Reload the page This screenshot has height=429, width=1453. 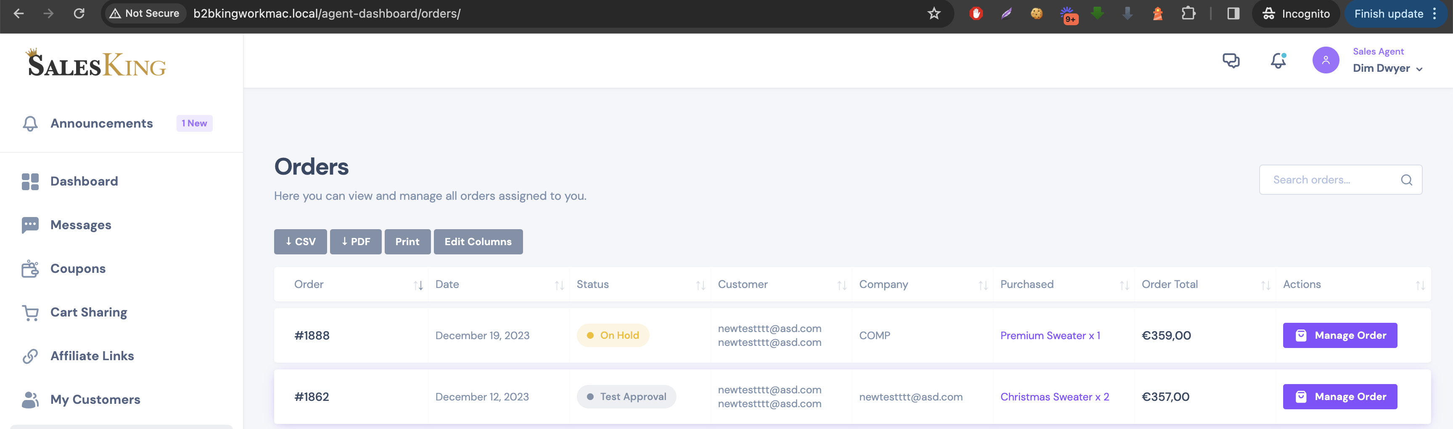coord(79,13)
